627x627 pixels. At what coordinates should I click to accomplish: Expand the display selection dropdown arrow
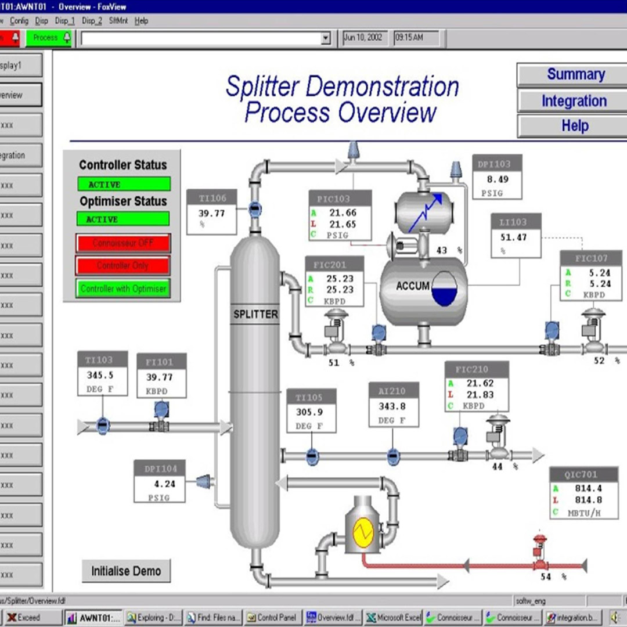pyautogui.click(x=325, y=38)
